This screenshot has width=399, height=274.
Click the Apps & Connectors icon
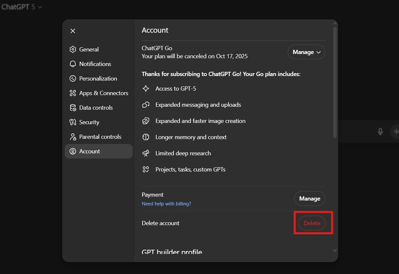[73, 93]
